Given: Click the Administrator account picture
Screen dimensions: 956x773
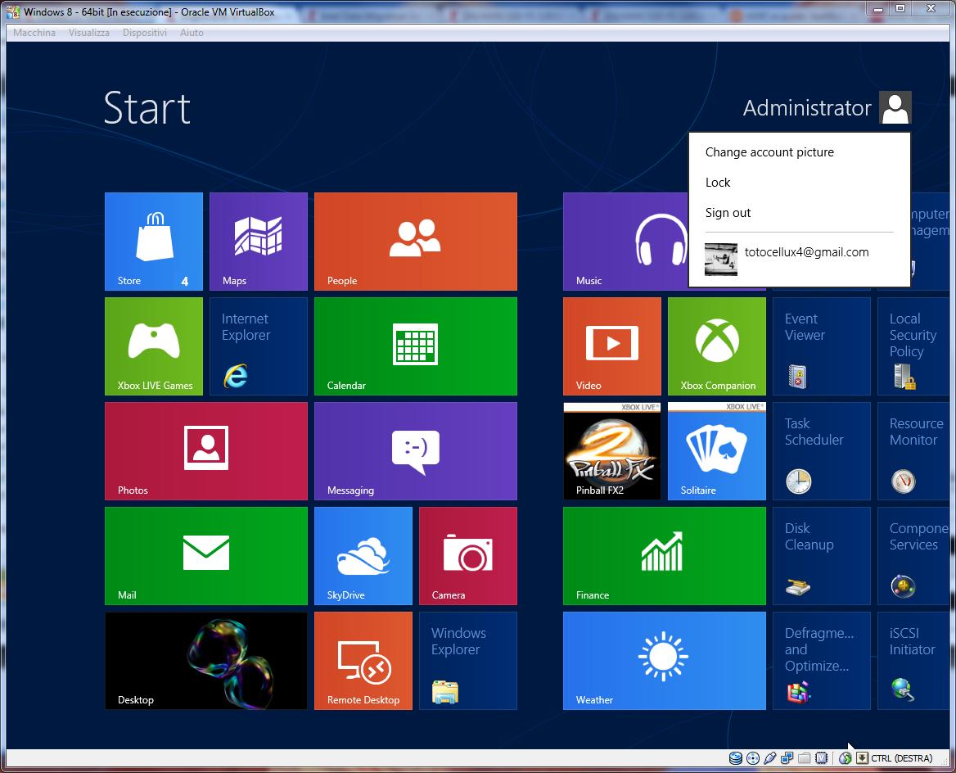Looking at the screenshot, I should tap(895, 107).
